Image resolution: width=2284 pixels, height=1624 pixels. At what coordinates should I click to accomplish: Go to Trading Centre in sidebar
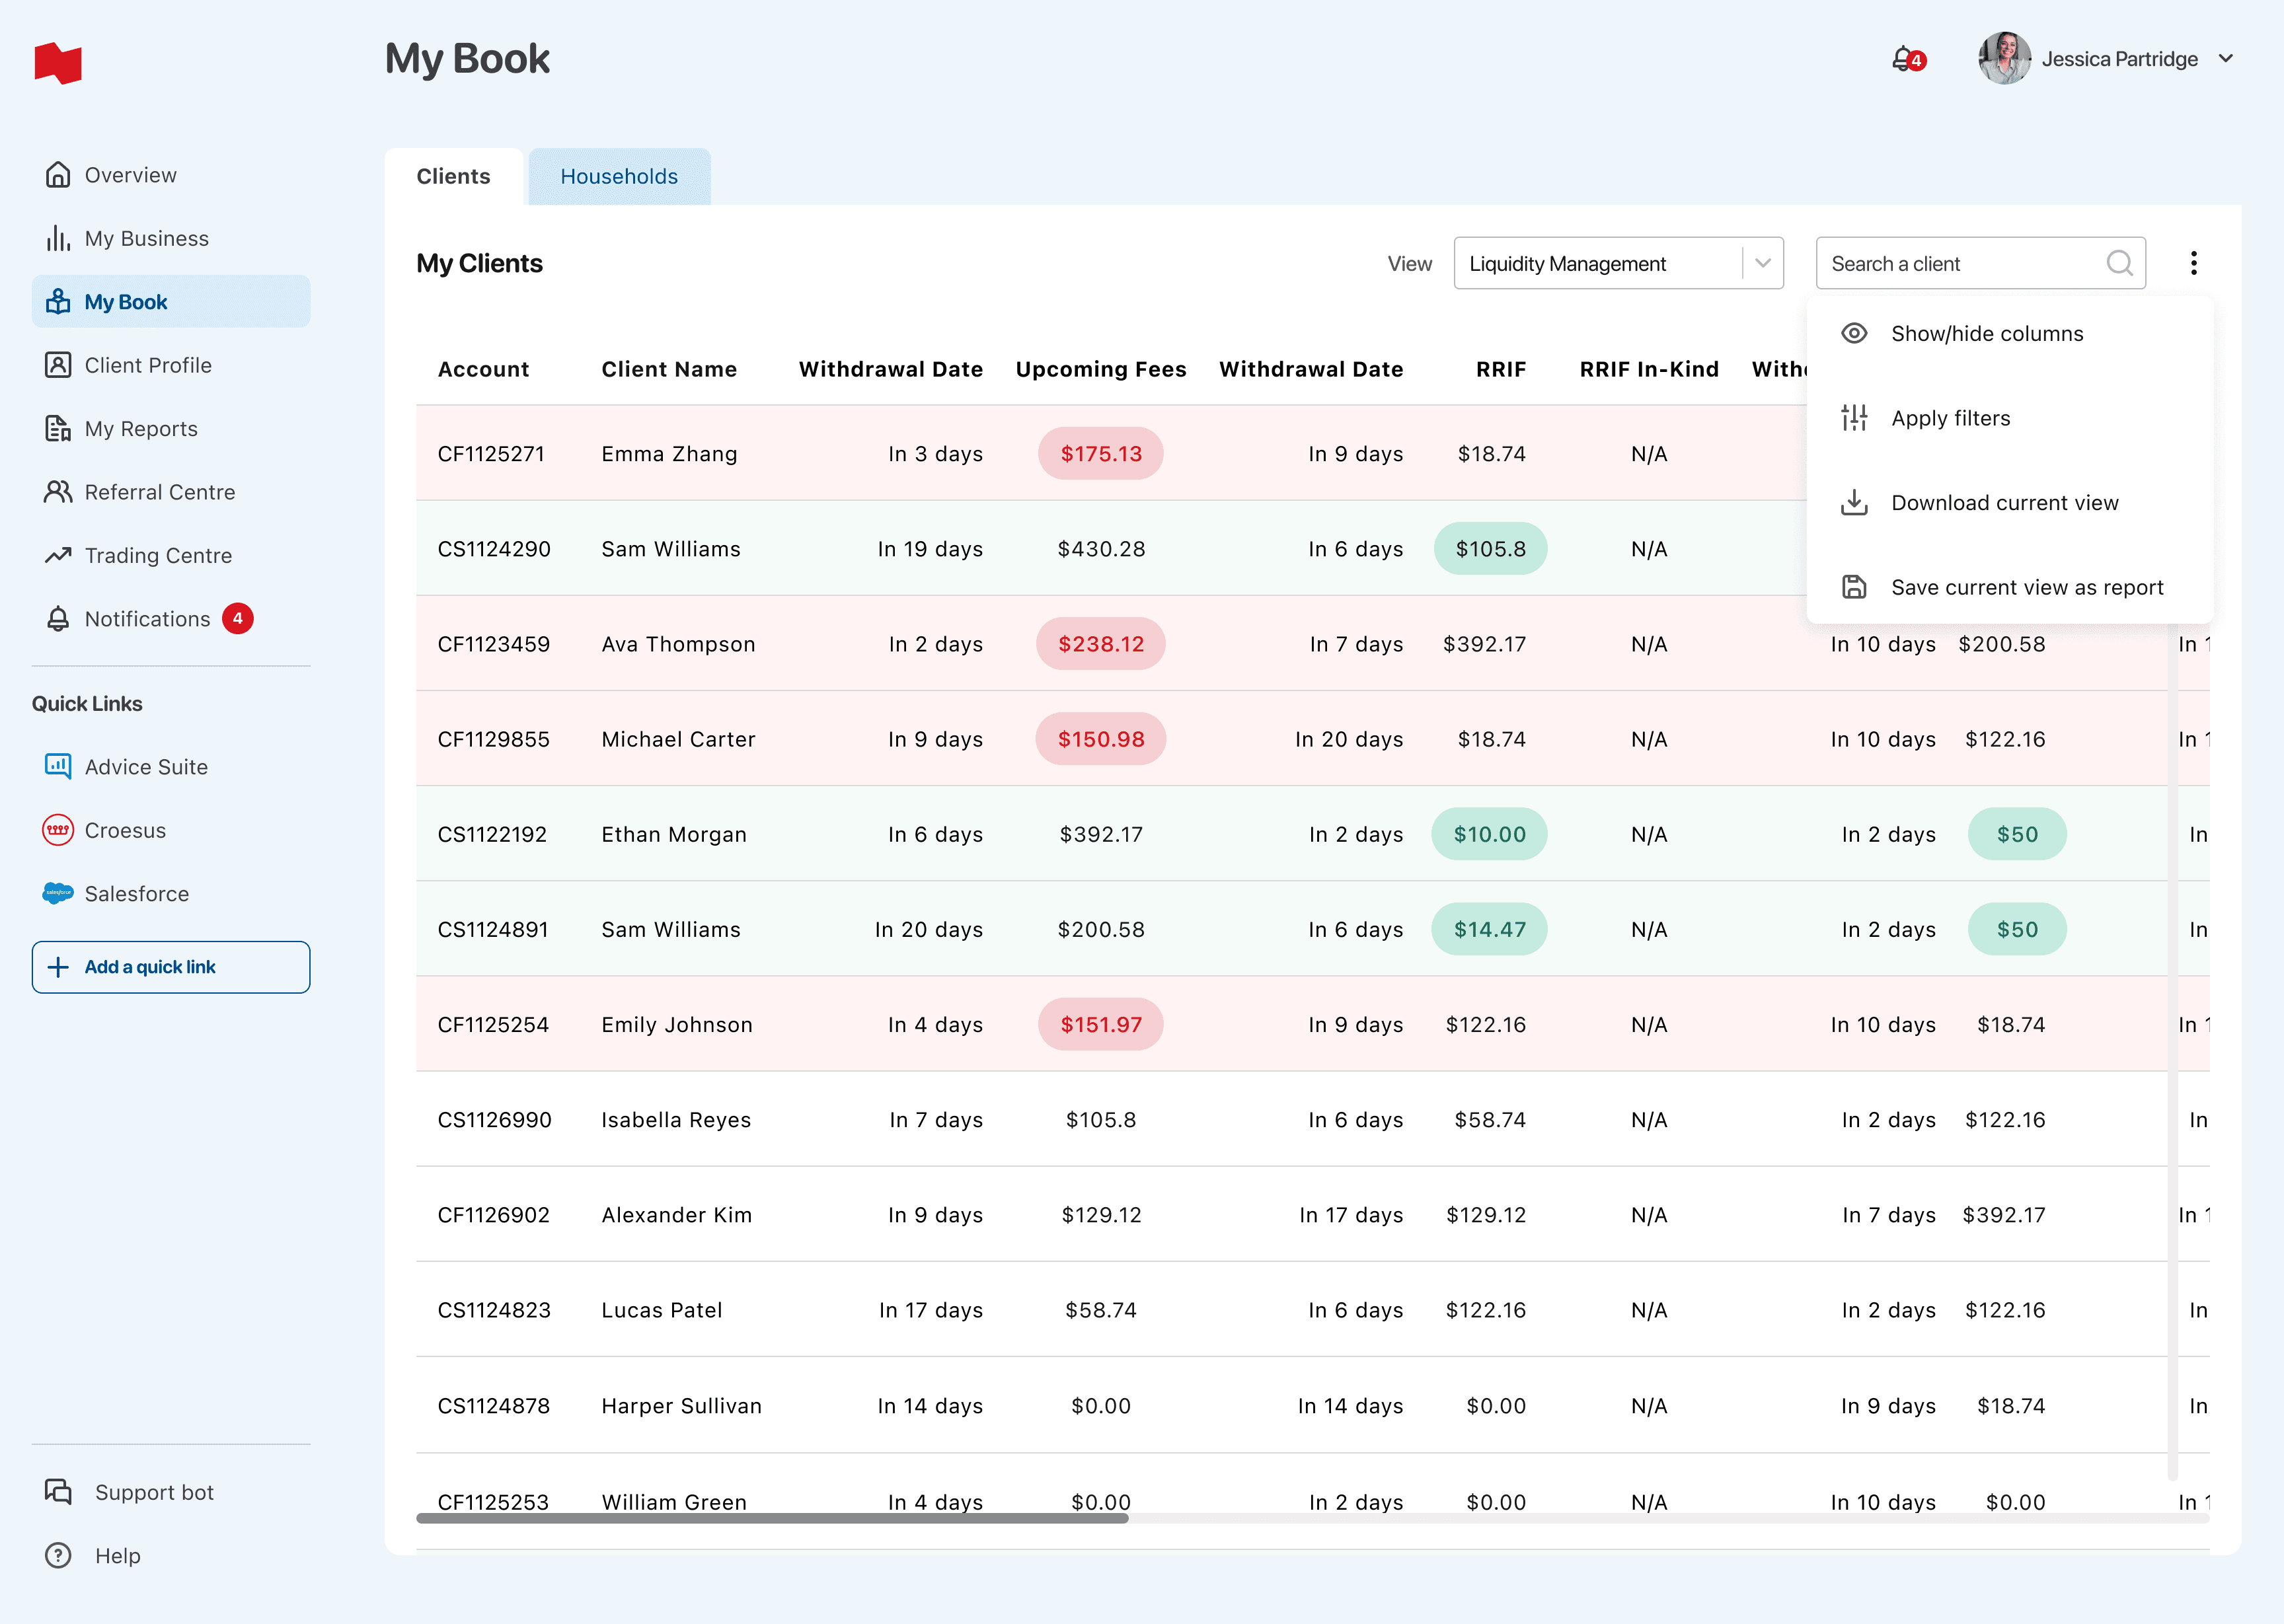(x=158, y=555)
